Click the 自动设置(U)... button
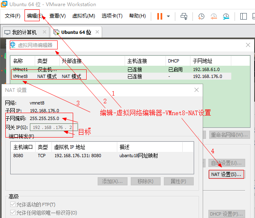 click(226, 163)
